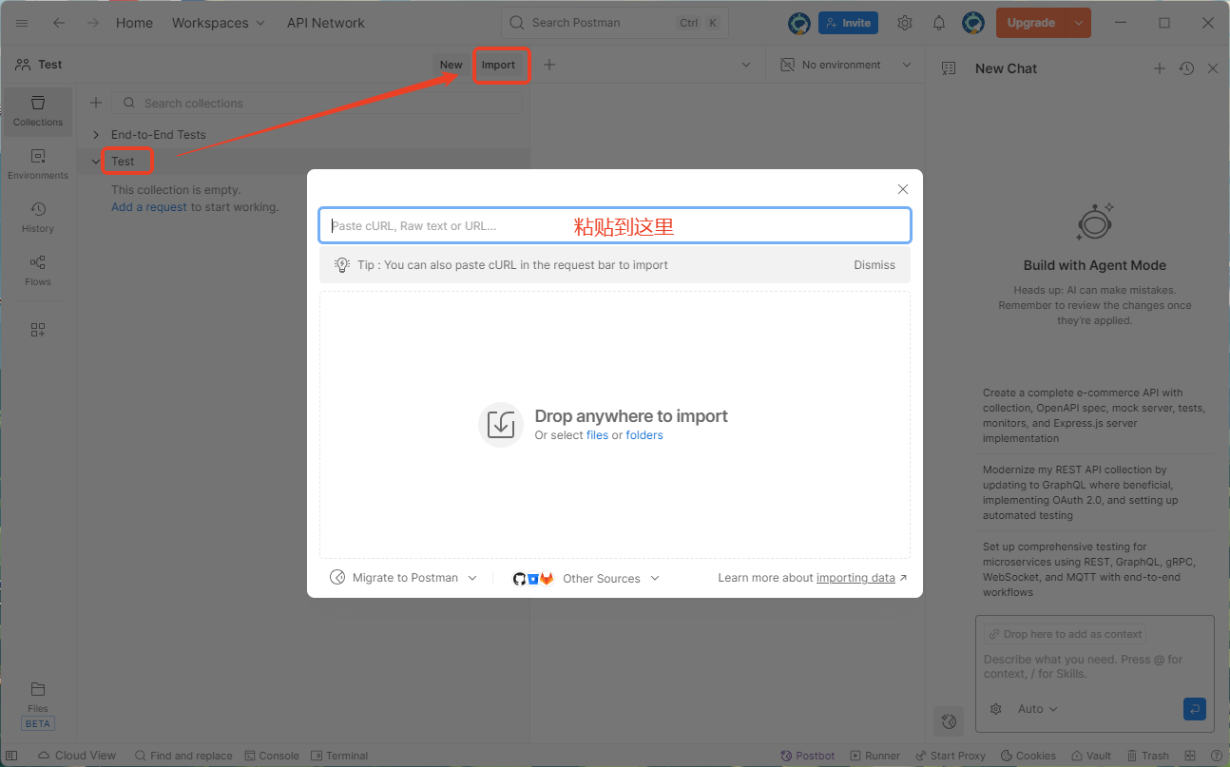Open configure sidebar grid icon below Flows
Screen dimensions: 1230x767
click(38, 330)
